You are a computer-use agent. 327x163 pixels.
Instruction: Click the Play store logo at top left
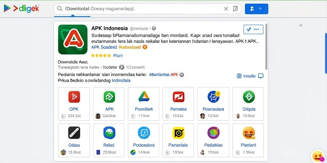(7, 8)
